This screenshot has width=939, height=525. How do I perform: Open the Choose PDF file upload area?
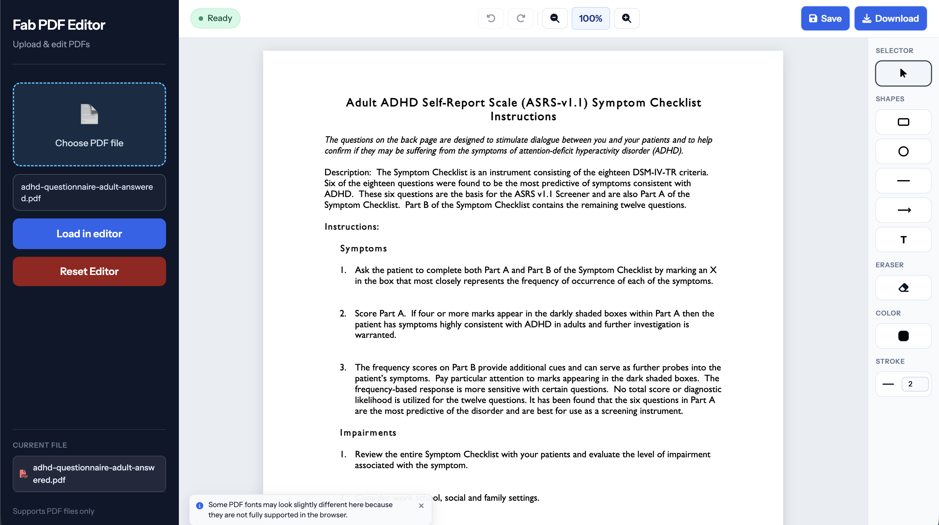pyautogui.click(x=89, y=124)
